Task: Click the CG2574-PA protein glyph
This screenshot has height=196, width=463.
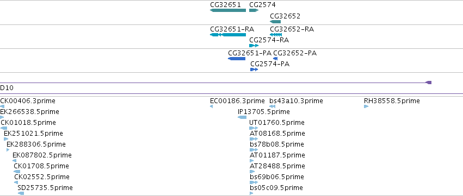Action: (254, 69)
